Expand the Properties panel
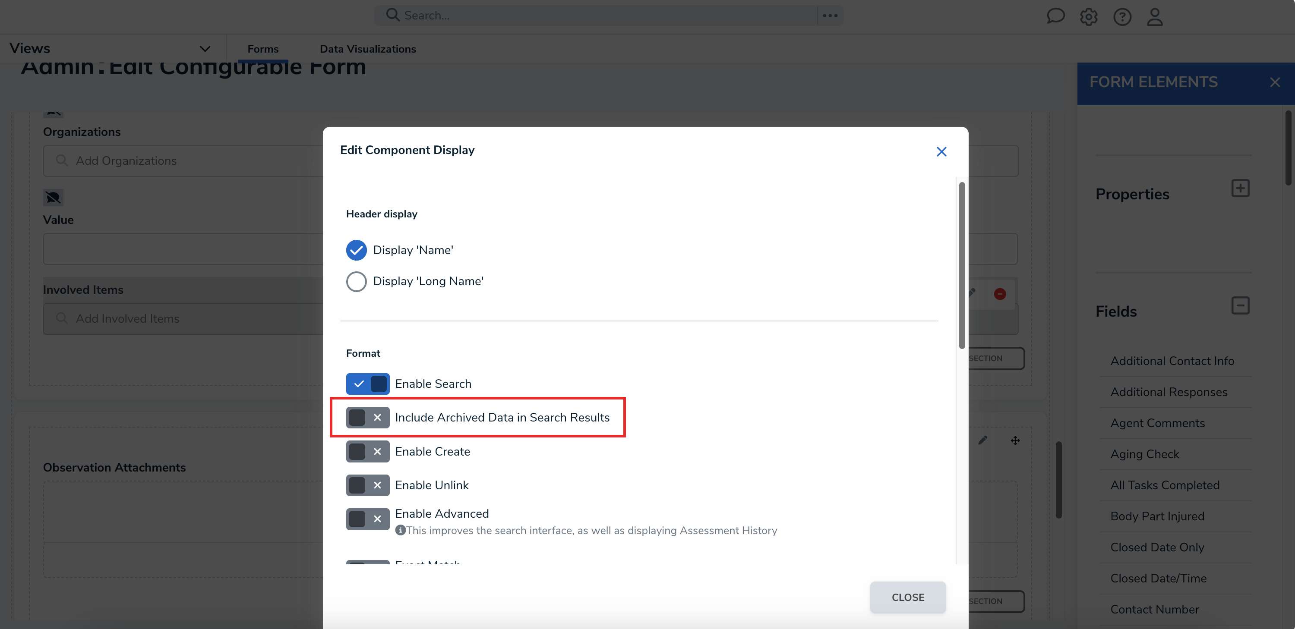 pos(1241,189)
